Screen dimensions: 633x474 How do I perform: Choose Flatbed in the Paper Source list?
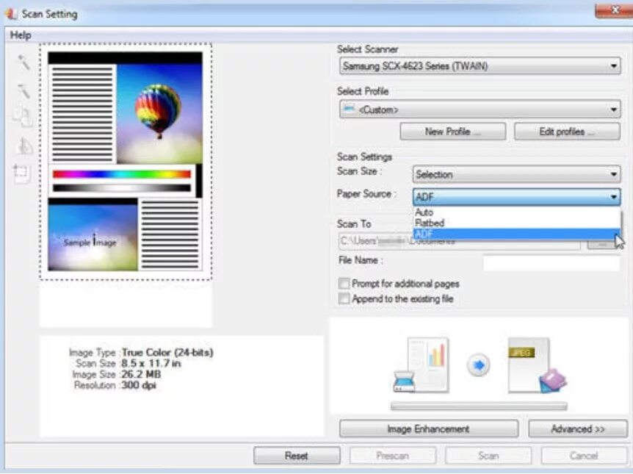[517, 223]
